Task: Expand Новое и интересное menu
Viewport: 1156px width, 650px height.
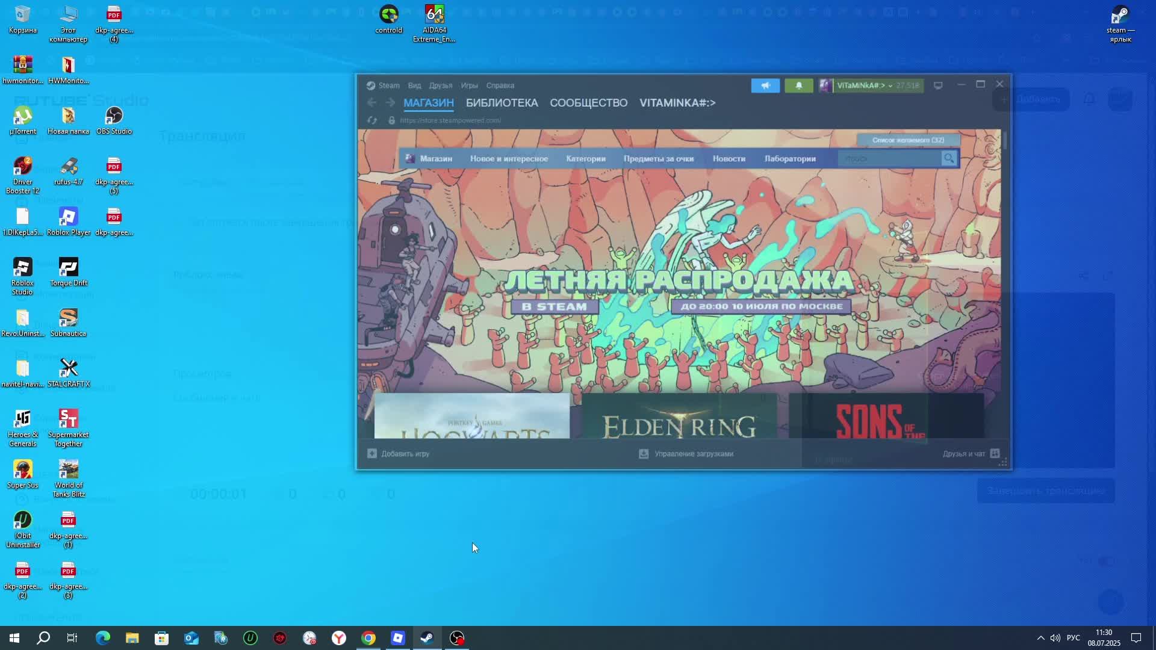Action: [509, 159]
